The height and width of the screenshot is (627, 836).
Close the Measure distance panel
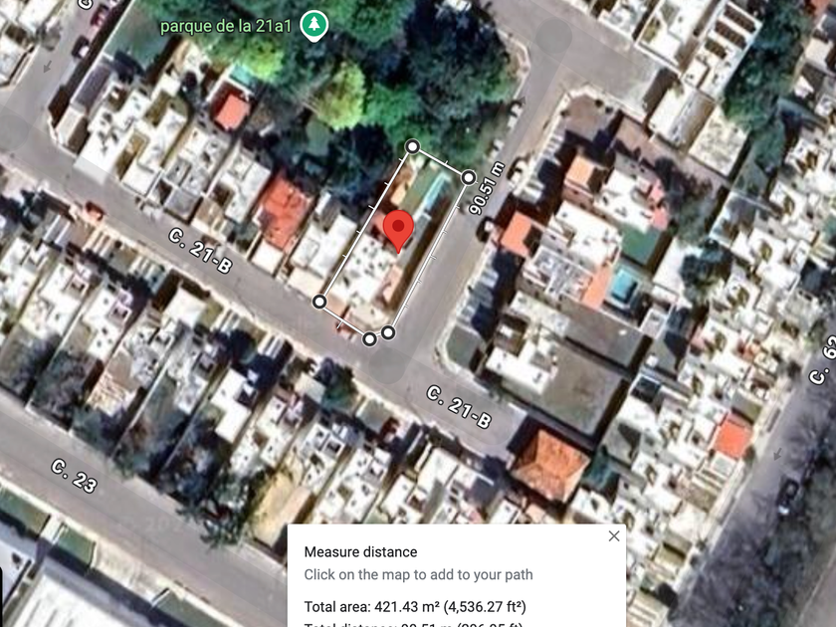[614, 535]
